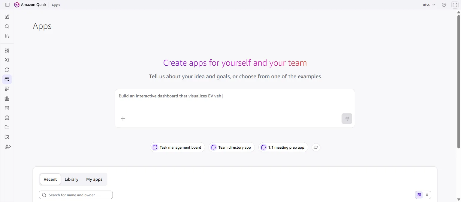Open the database datasets icon

pyautogui.click(x=7, y=118)
